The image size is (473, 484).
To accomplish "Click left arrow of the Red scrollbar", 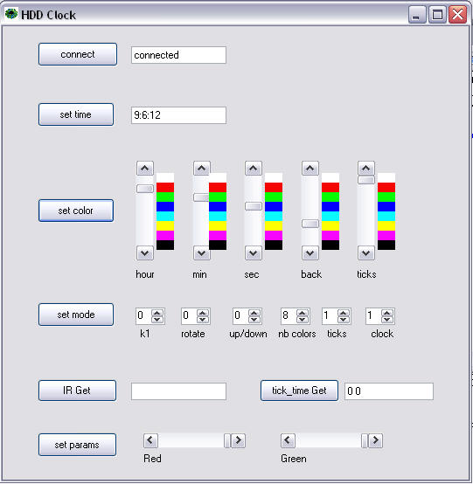I will [x=150, y=440].
